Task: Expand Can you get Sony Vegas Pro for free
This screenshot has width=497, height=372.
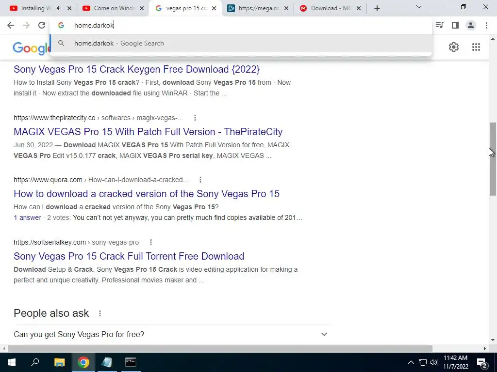Action: 171,334
